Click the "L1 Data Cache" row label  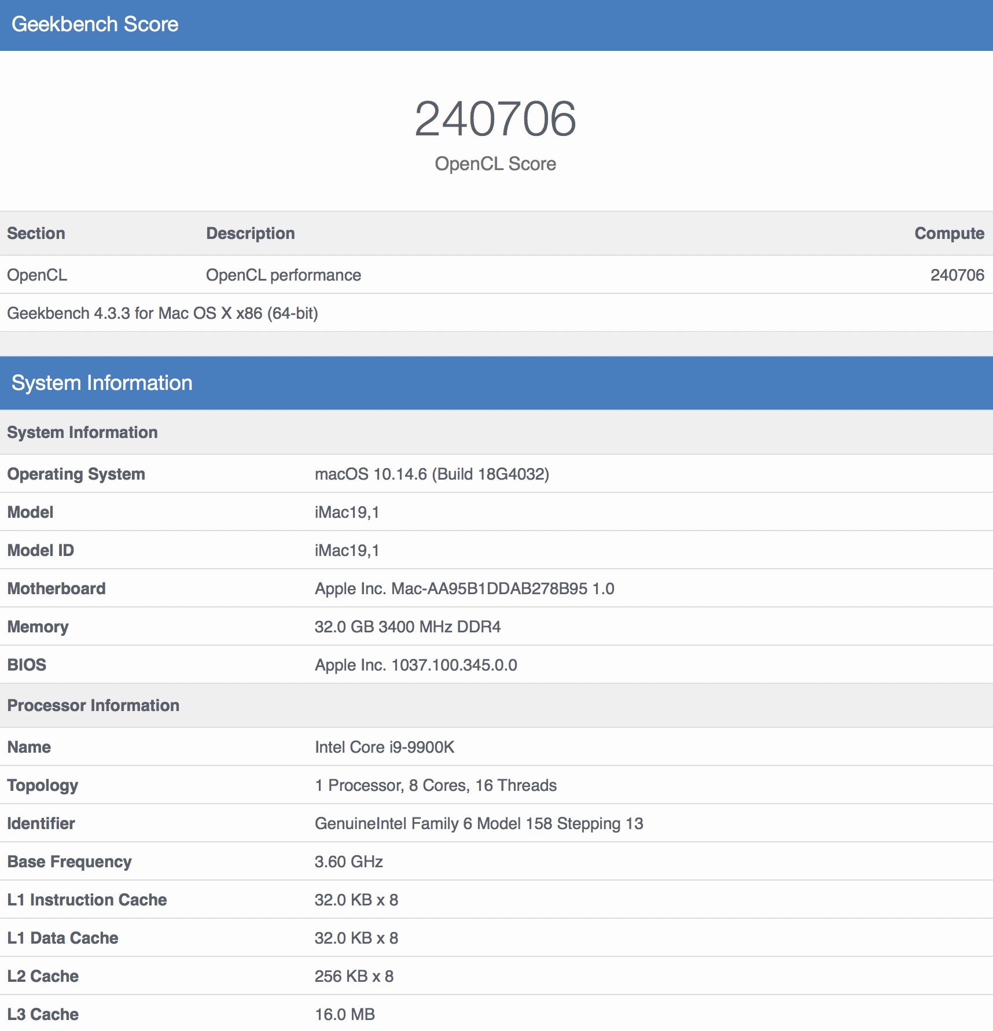coord(62,938)
